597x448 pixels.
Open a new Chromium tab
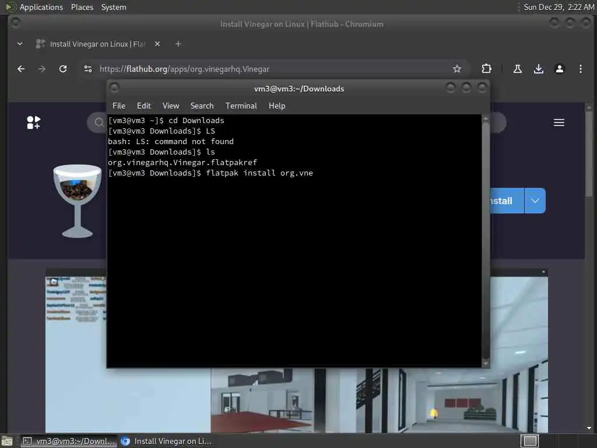(x=178, y=44)
